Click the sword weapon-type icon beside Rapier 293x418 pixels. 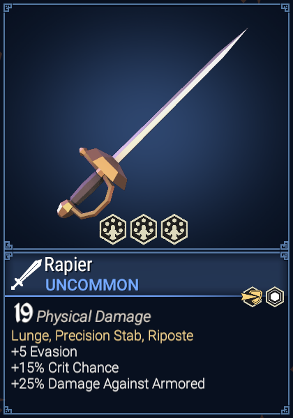click(x=26, y=274)
